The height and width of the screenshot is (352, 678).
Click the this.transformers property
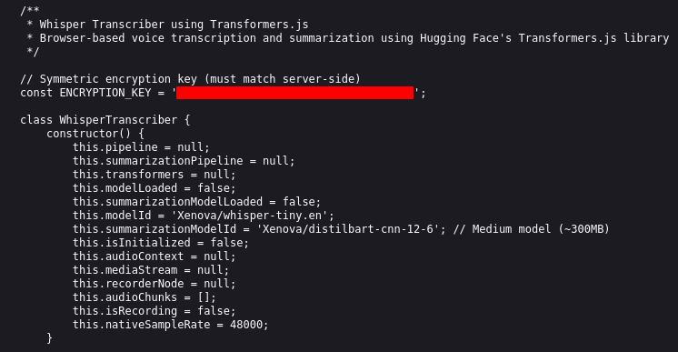coord(128,175)
